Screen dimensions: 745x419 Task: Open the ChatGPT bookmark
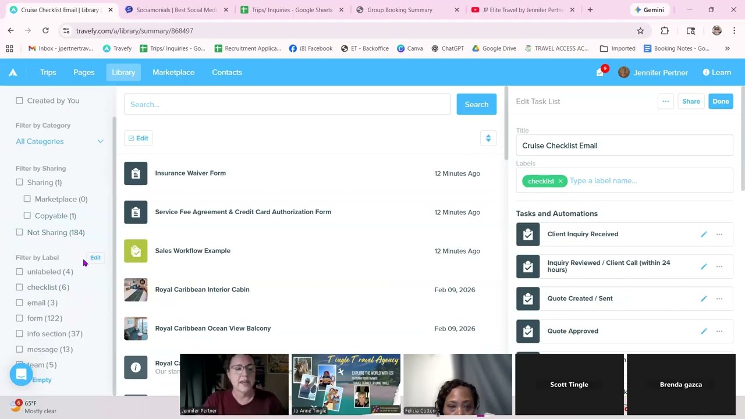pos(446,48)
